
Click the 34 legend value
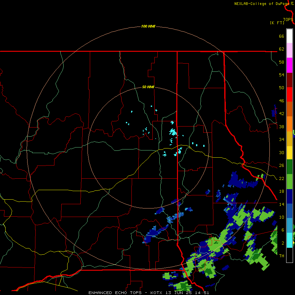tap(282, 139)
